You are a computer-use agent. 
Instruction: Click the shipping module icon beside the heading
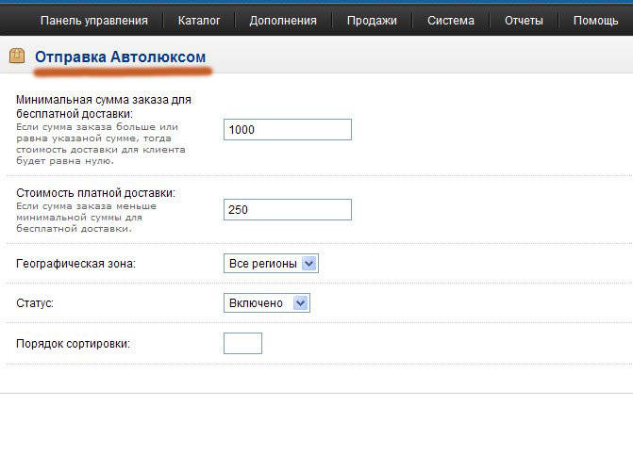pos(16,57)
